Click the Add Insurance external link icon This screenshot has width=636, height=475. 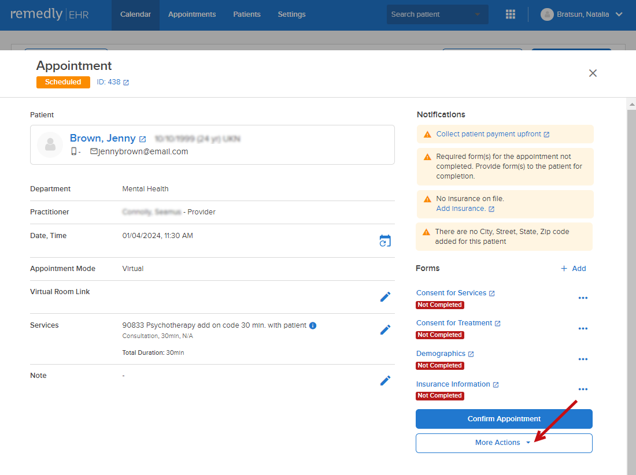[x=491, y=209]
